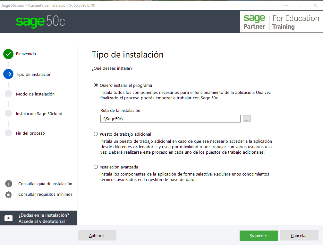The height and width of the screenshot is (245, 323).
Task: Click the description under Instalación avanzada
Action: tap(184, 177)
